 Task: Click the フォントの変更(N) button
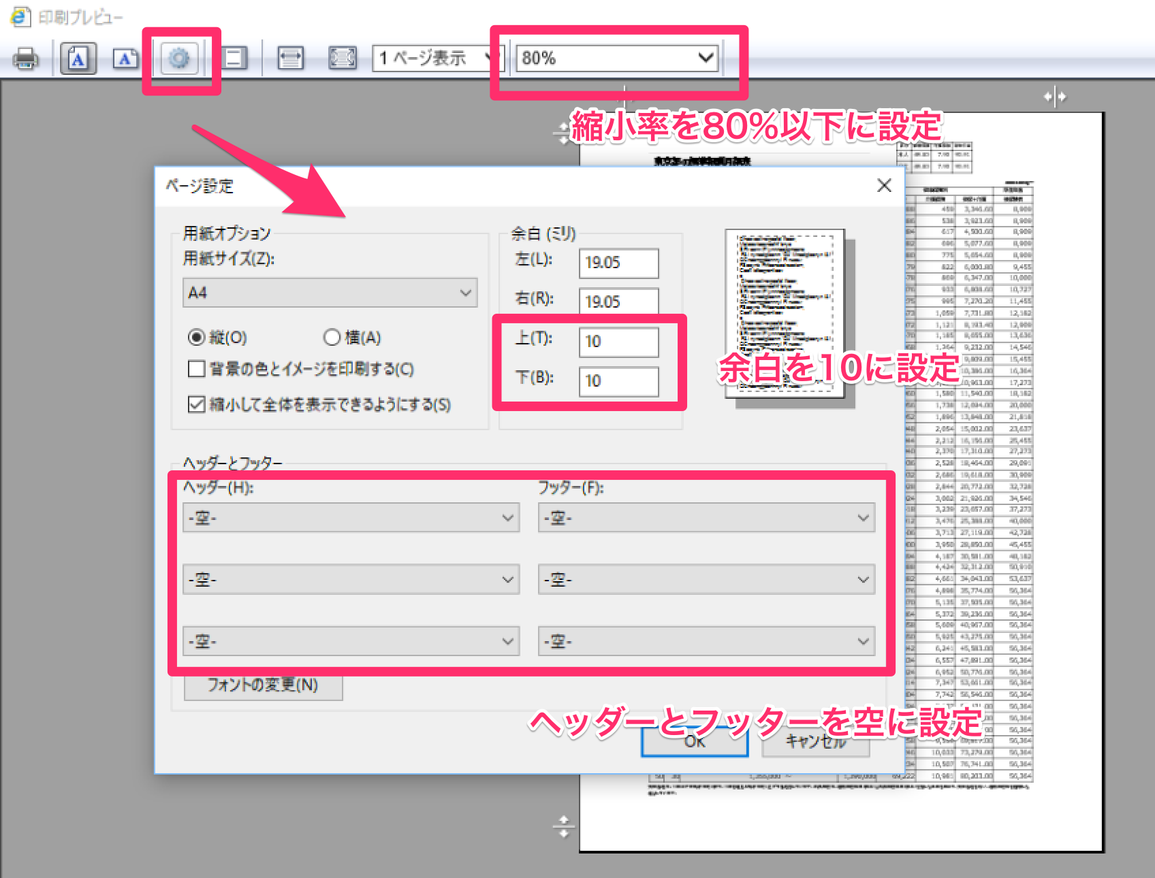(263, 685)
